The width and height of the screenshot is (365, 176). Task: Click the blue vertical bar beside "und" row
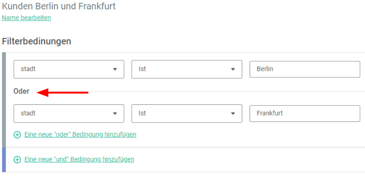click(4, 160)
